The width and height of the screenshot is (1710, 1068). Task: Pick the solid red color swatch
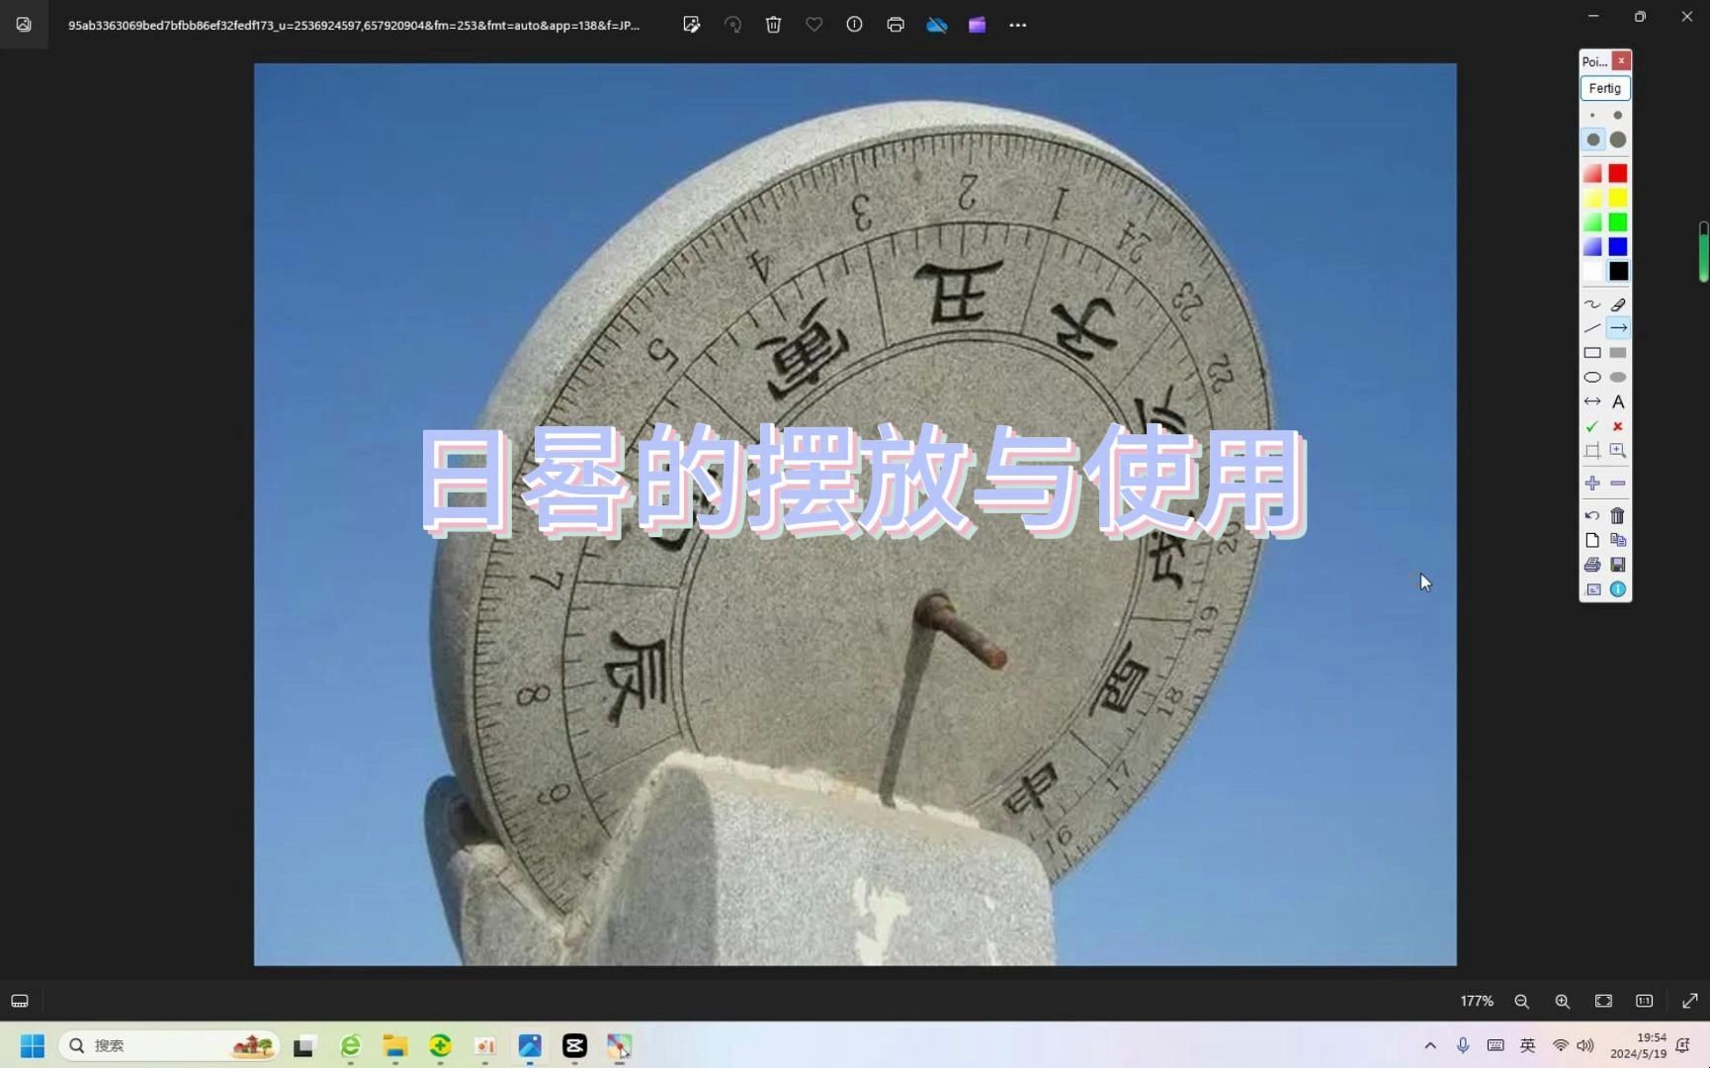click(x=1617, y=174)
